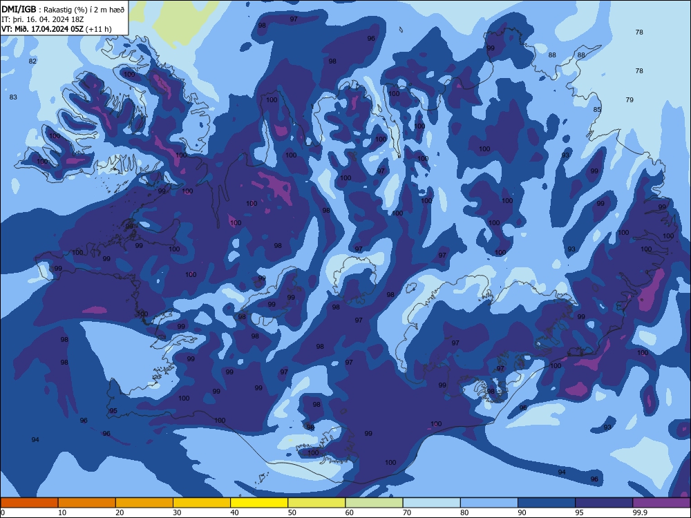The width and height of the screenshot is (691, 518).
Task: Click the "10" legend tick label
Action: [x=62, y=512]
